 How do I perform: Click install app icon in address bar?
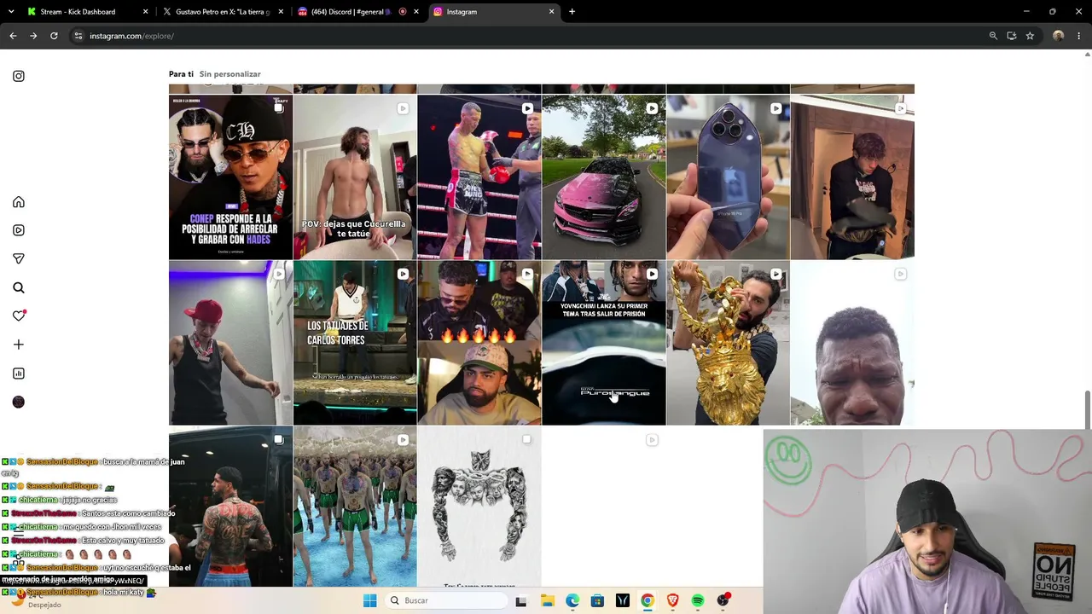pyautogui.click(x=1012, y=36)
